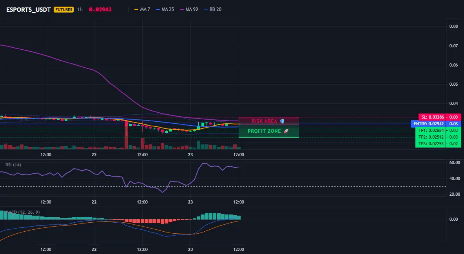Click the 0.05 price axis label
This screenshot has width=464, height=254.
click(x=453, y=84)
